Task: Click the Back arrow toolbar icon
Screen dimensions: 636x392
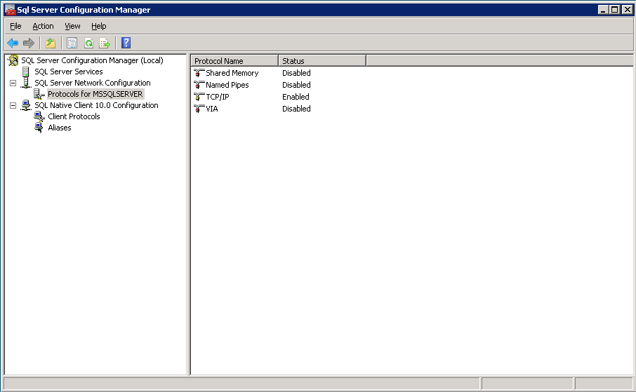Action: click(13, 43)
